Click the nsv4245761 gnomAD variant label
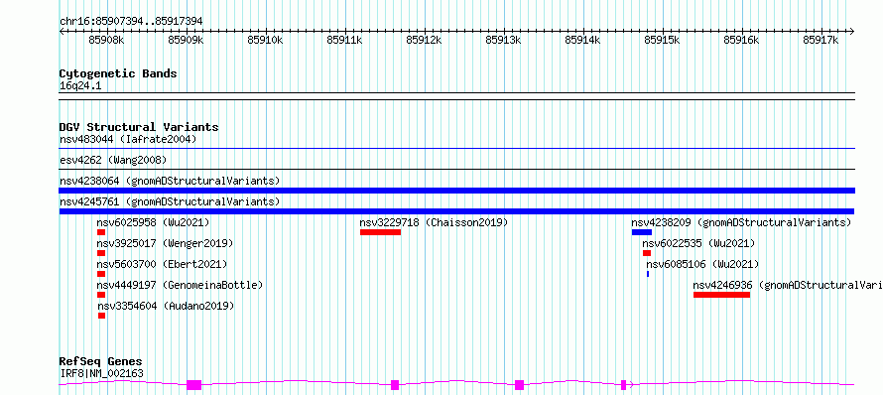Viewport: 883px width, 395px height. (170, 201)
